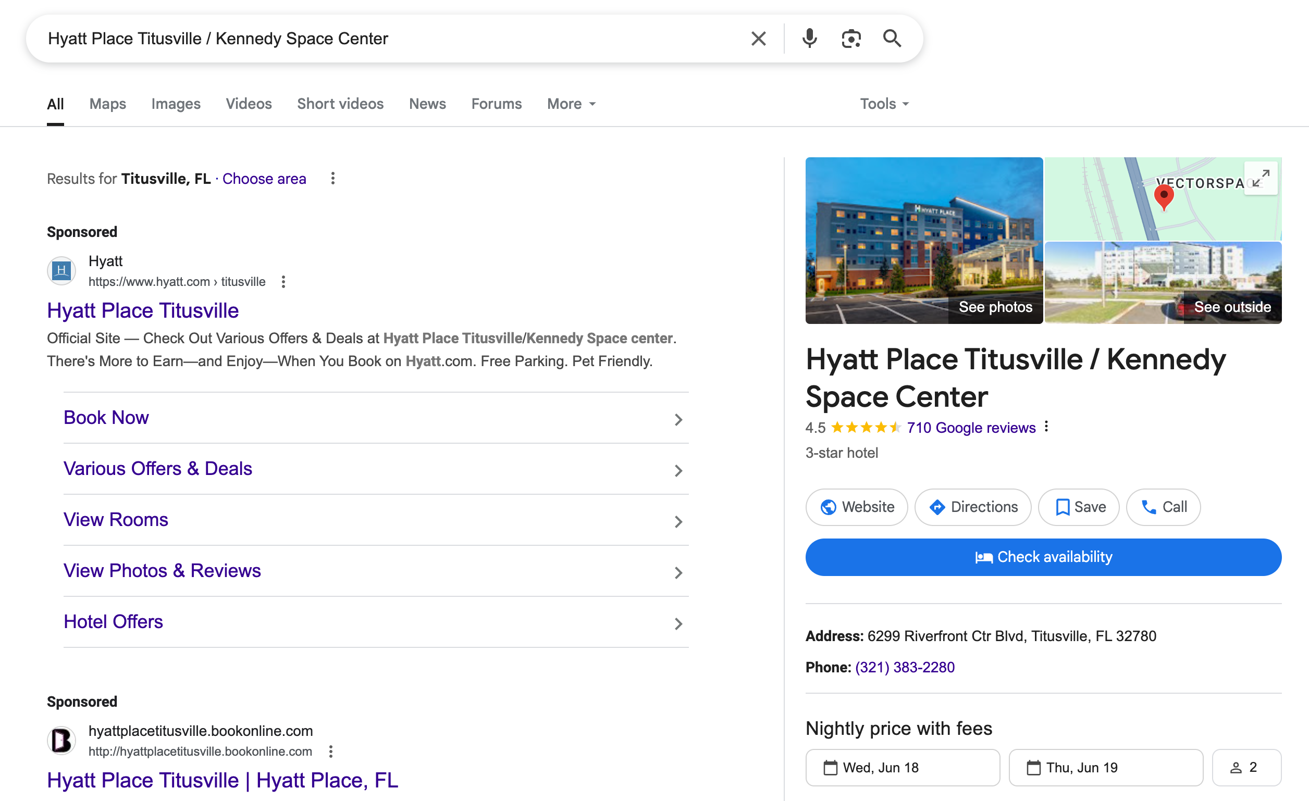Expand the Tools dropdown
The image size is (1309, 801).
pos(884,104)
